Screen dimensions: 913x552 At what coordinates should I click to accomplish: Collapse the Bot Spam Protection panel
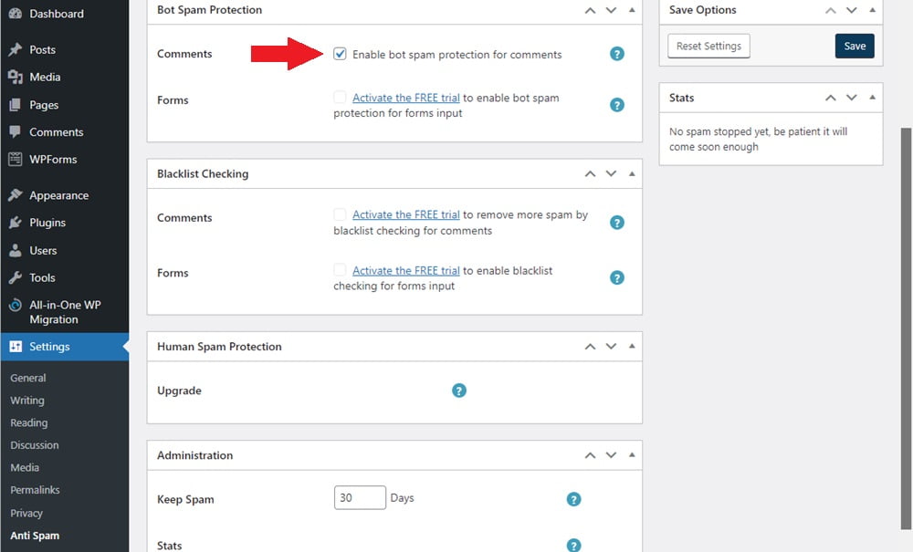(x=632, y=10)
